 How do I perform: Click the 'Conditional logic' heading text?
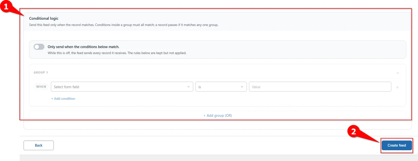44,19
